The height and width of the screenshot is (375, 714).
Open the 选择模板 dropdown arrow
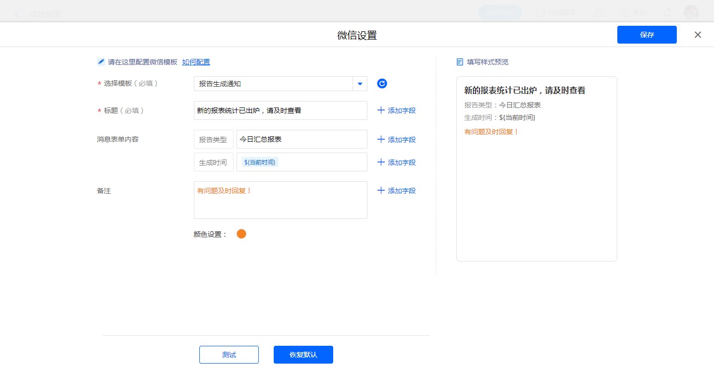360,84
